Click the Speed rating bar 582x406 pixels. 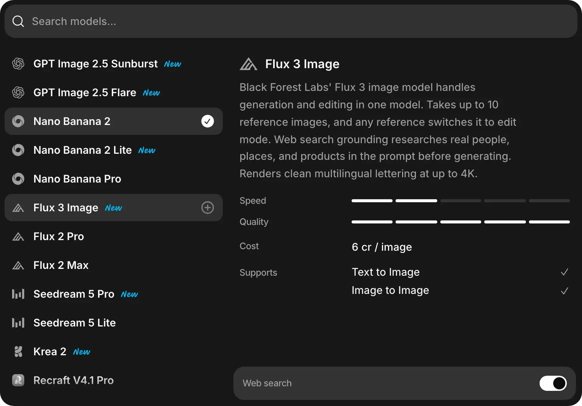[x=461, y=201]
